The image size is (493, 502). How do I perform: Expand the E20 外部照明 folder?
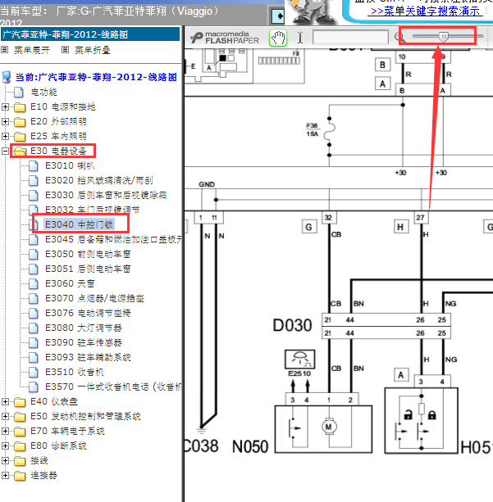click(5, 121)
